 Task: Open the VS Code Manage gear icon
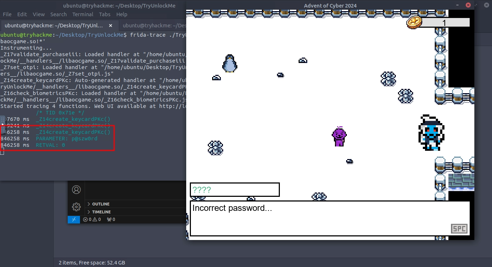pyautogui.click(x=76, y=207)
